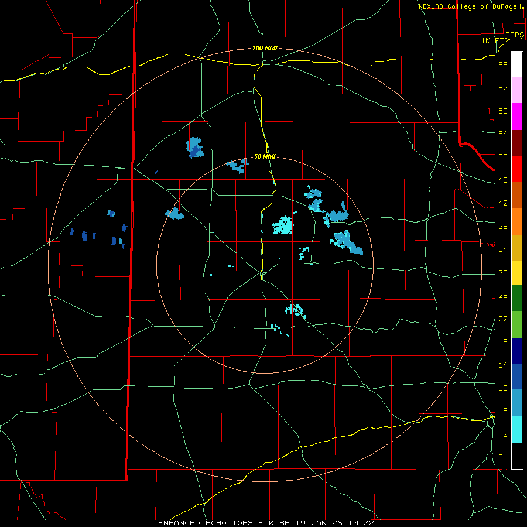Click the K FT units label
Viewport: 527px width, 527px height.
pos(495,40)
